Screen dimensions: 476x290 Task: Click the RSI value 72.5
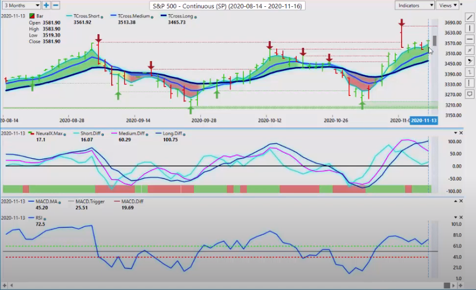coord(40,224)
